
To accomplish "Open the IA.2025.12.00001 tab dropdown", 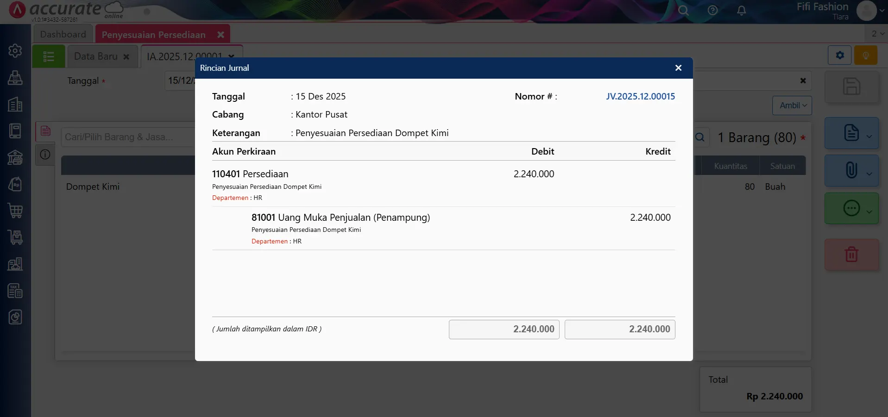I will click(x=231, y=56).
